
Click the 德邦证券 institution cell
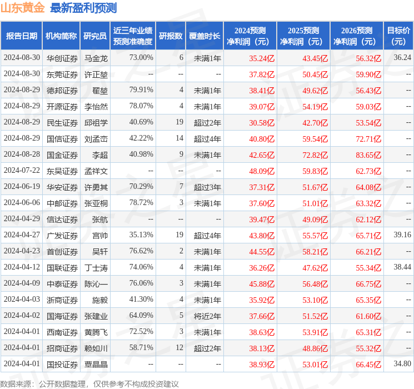[x=62, y=91]
